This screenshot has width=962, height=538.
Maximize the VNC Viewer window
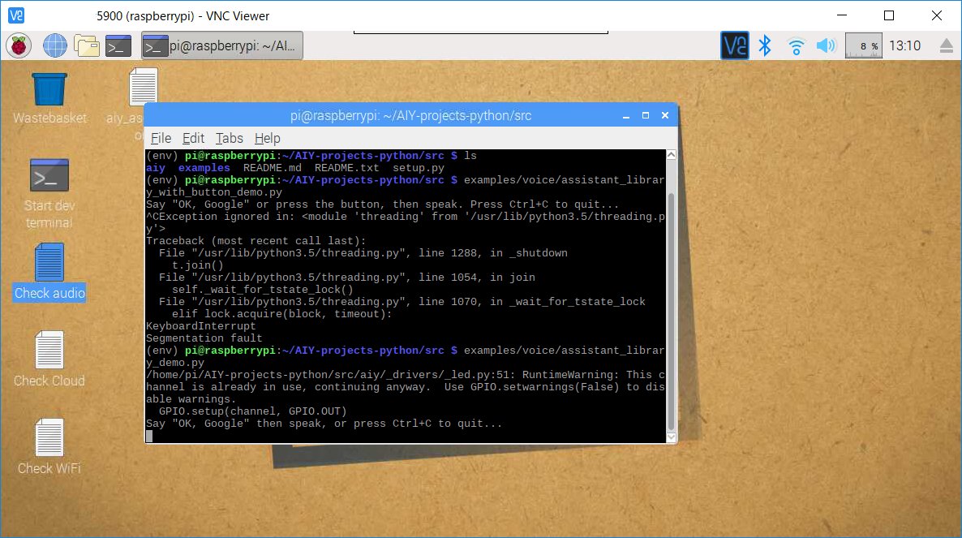pyautogui.click(x=889, y=15)
